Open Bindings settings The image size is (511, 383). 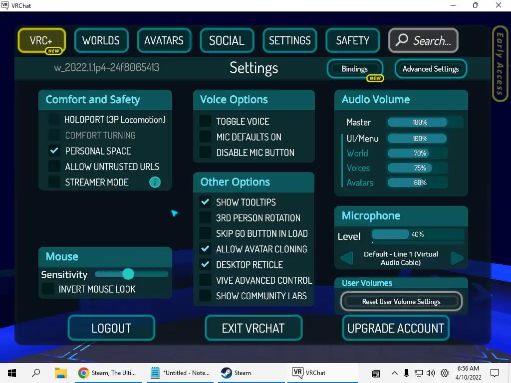(x=355, y=69)
